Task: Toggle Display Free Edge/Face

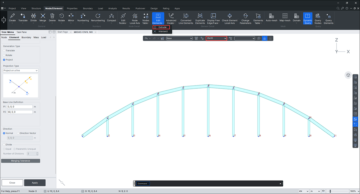Action: [x=213, y=19]
